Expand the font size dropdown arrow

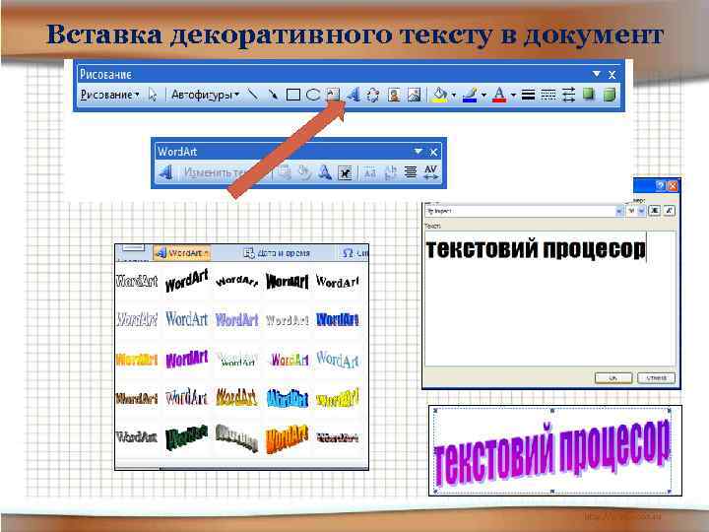[x=642, y=211]
